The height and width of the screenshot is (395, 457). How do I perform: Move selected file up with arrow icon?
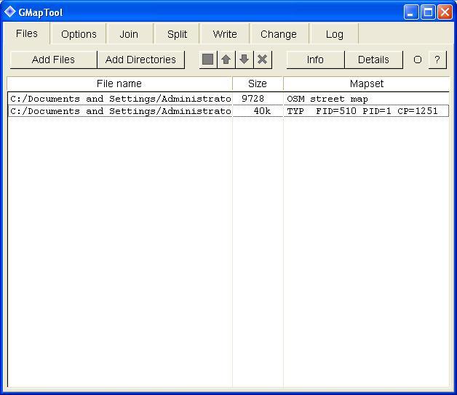click(226, 60)
